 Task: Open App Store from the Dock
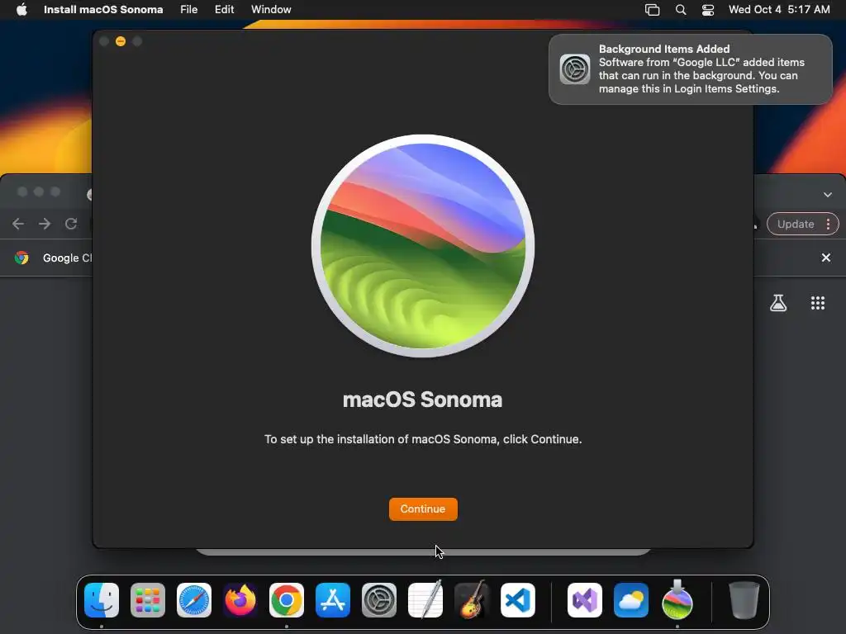333,600
